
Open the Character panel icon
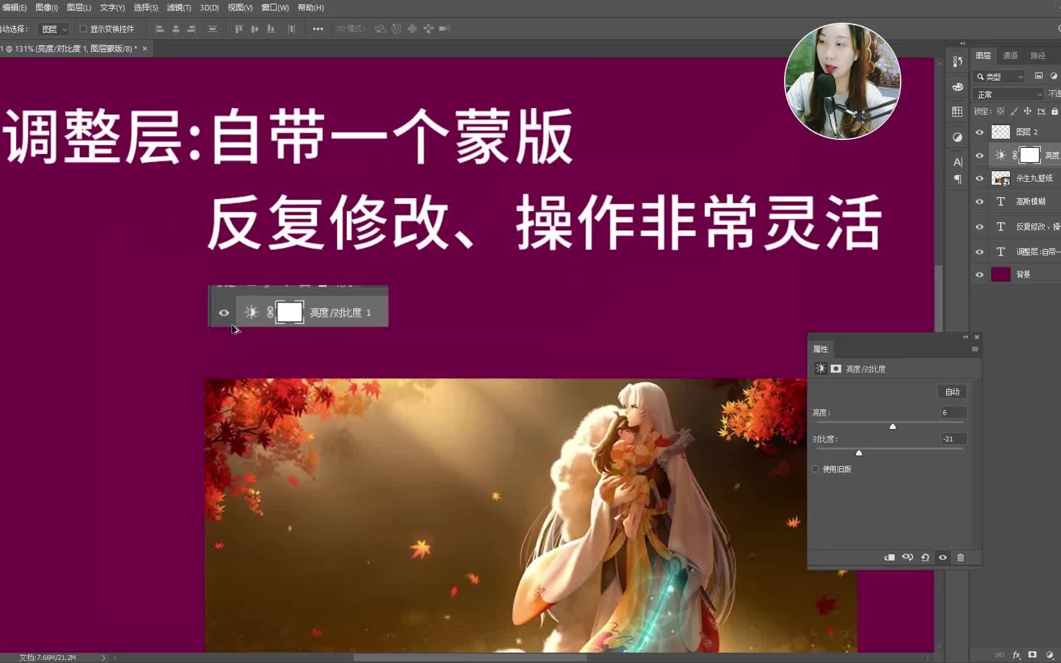[x=957, y=162]
